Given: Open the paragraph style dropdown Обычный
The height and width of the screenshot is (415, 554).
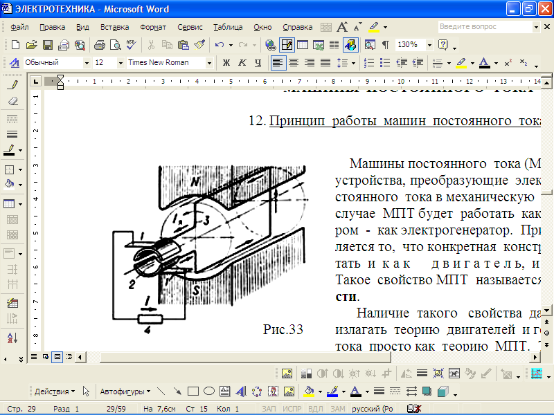Looking at the screenshot, I should 86,62.
